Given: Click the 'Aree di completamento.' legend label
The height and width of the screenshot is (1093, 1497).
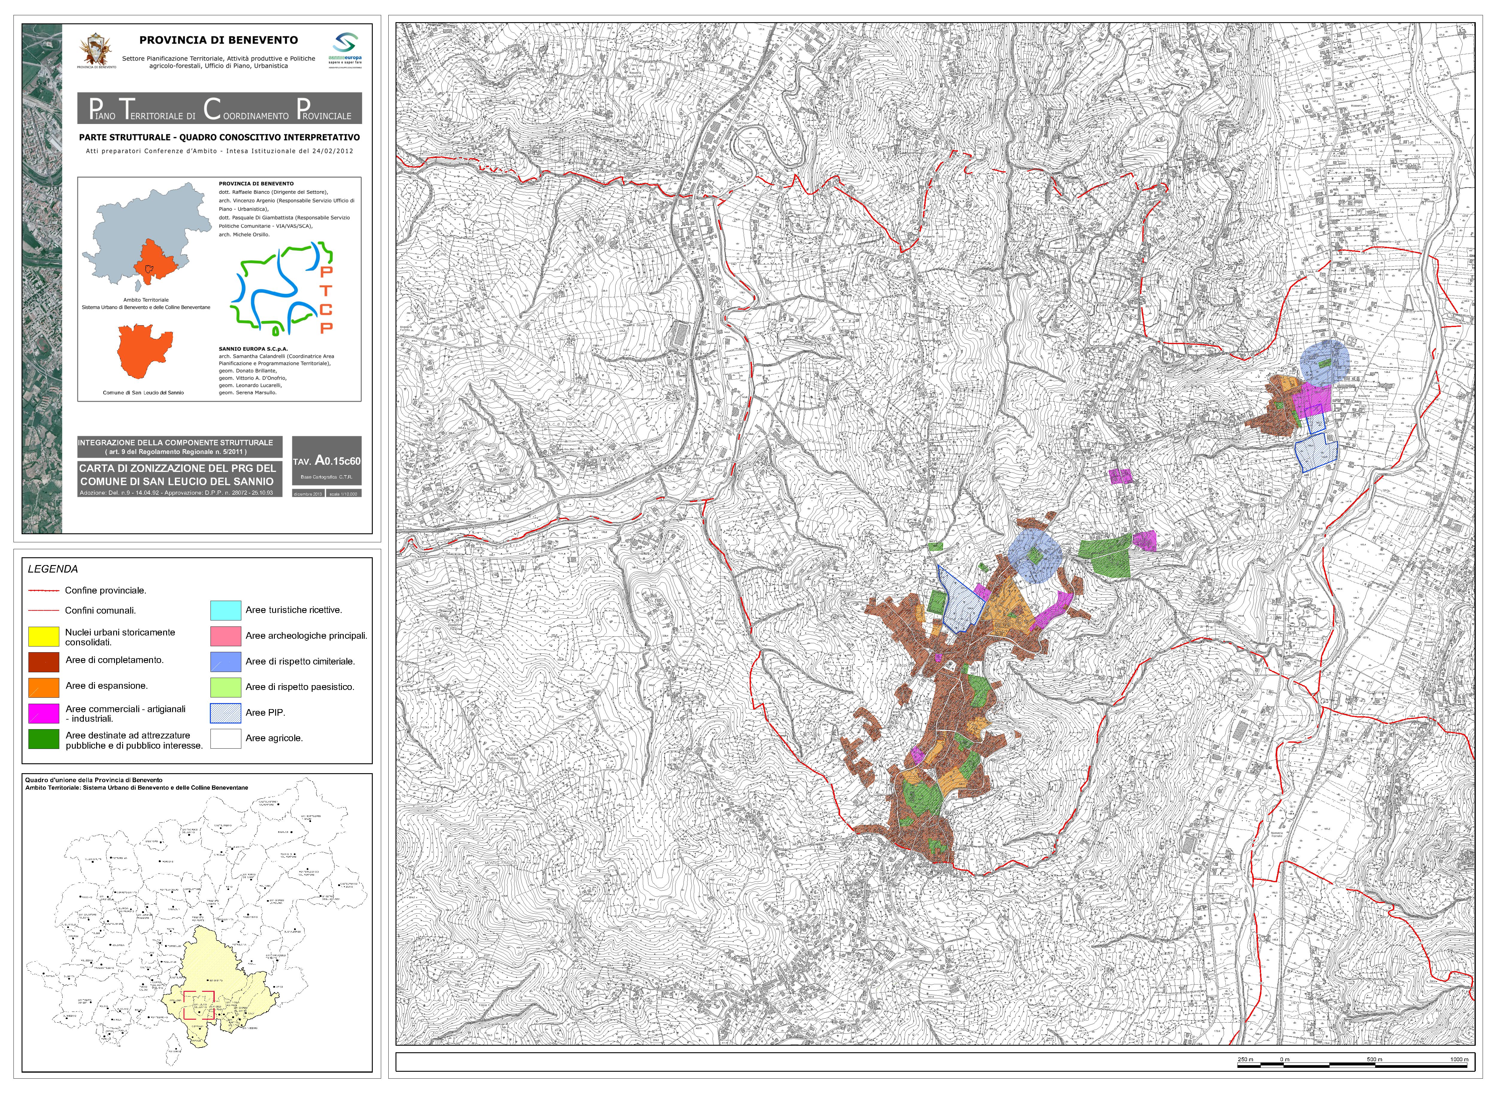Looking at the screenshot, I should (114, 660).
